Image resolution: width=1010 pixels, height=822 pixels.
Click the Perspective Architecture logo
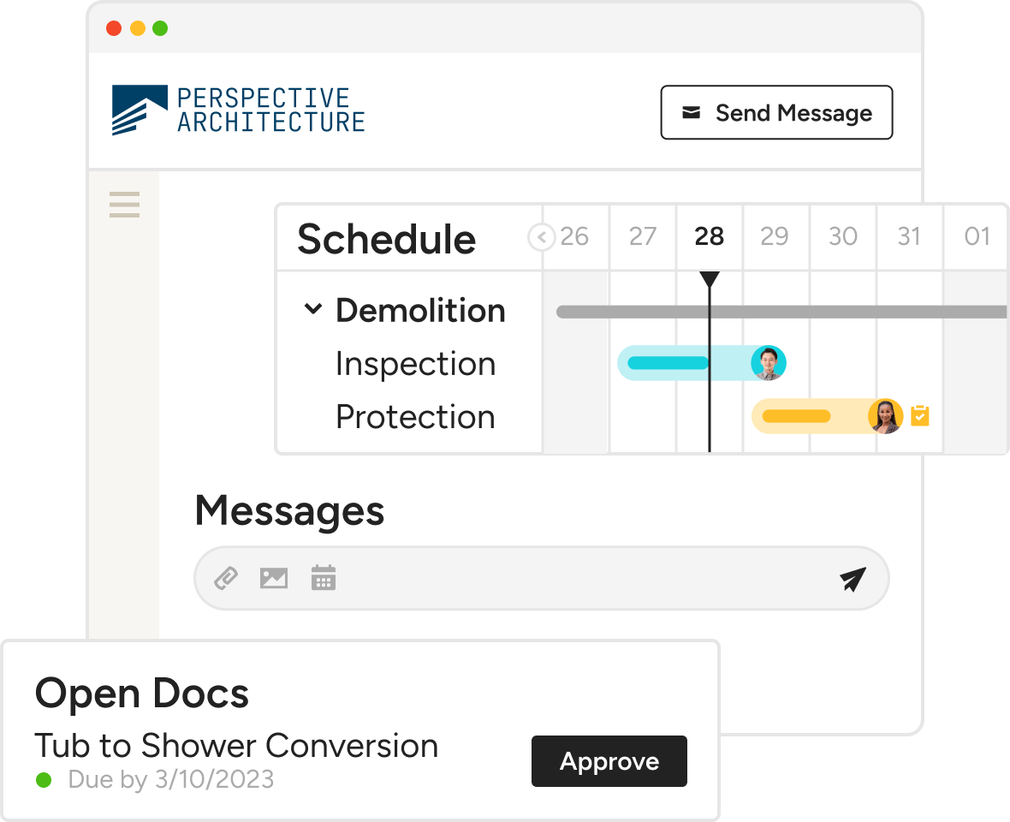point(238,110)
